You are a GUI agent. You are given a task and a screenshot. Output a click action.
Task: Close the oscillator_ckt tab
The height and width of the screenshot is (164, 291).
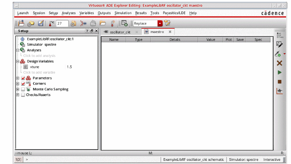coord(137,32)
